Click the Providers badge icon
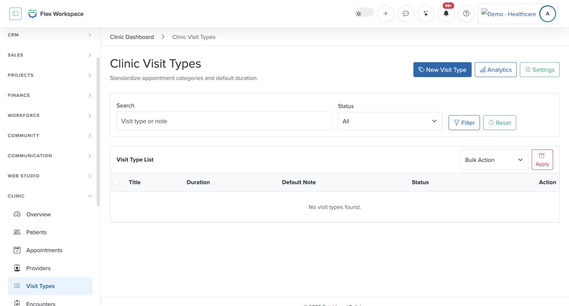Image resolution: width=569 pixels, height=306 pixels. point(17,268)
